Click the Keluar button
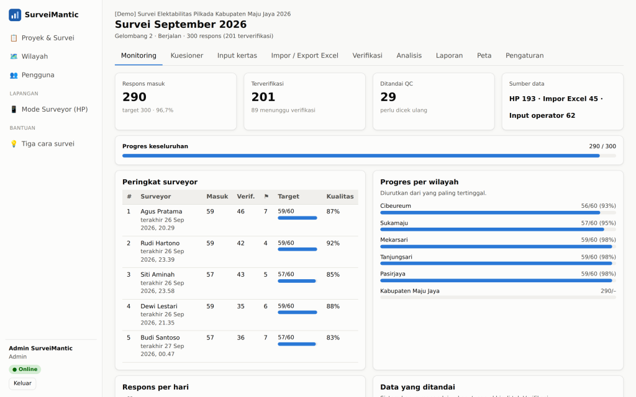 [x=22, y=383]
